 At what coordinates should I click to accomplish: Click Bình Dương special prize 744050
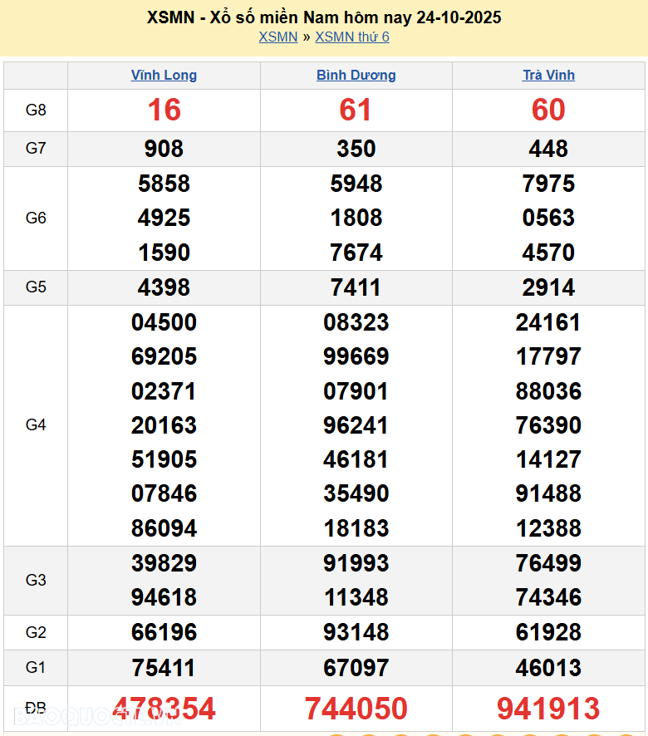point(356,709)
